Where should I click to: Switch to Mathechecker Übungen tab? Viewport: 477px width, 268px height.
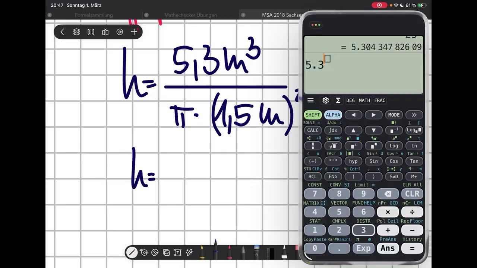click(190, 15)
